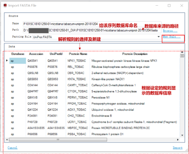Viewport: 189px width, 154px height.
Task: Sort by the Protein Name column header
Action: tap(78, 54)
